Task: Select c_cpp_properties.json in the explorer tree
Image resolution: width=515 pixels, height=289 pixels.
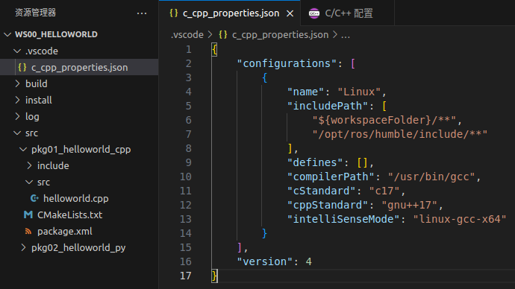Action: point(79,67)
